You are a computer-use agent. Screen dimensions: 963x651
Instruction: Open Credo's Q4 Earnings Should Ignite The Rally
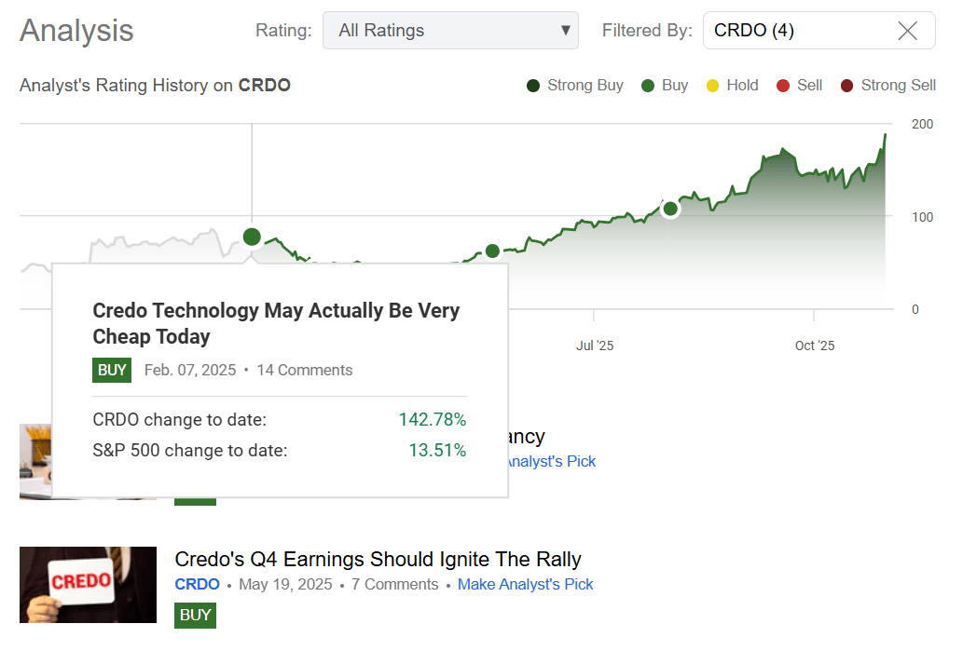point(378,559)
